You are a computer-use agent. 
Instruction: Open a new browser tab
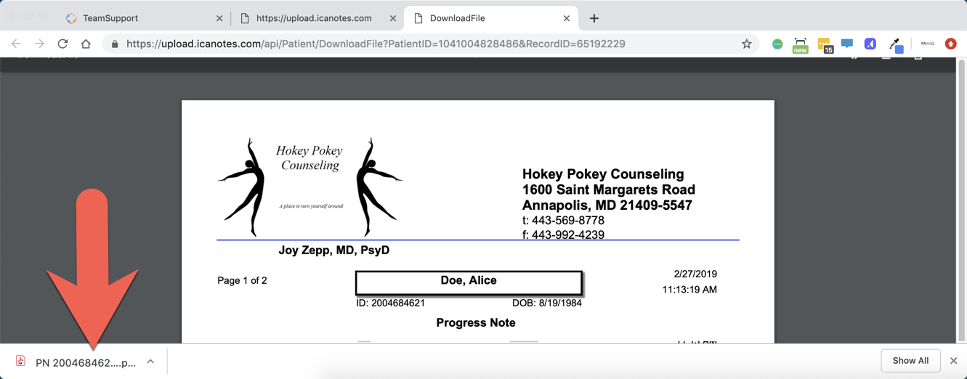pos(594,18)
